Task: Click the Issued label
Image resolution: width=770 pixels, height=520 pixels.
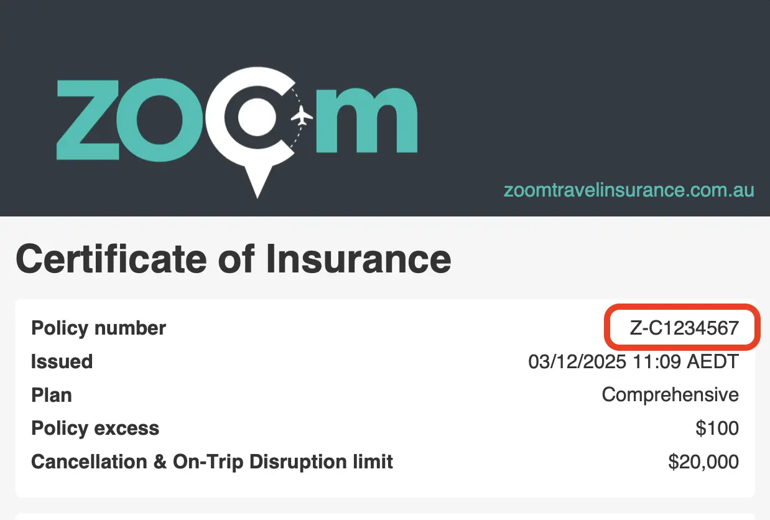Action: point(62,361)
